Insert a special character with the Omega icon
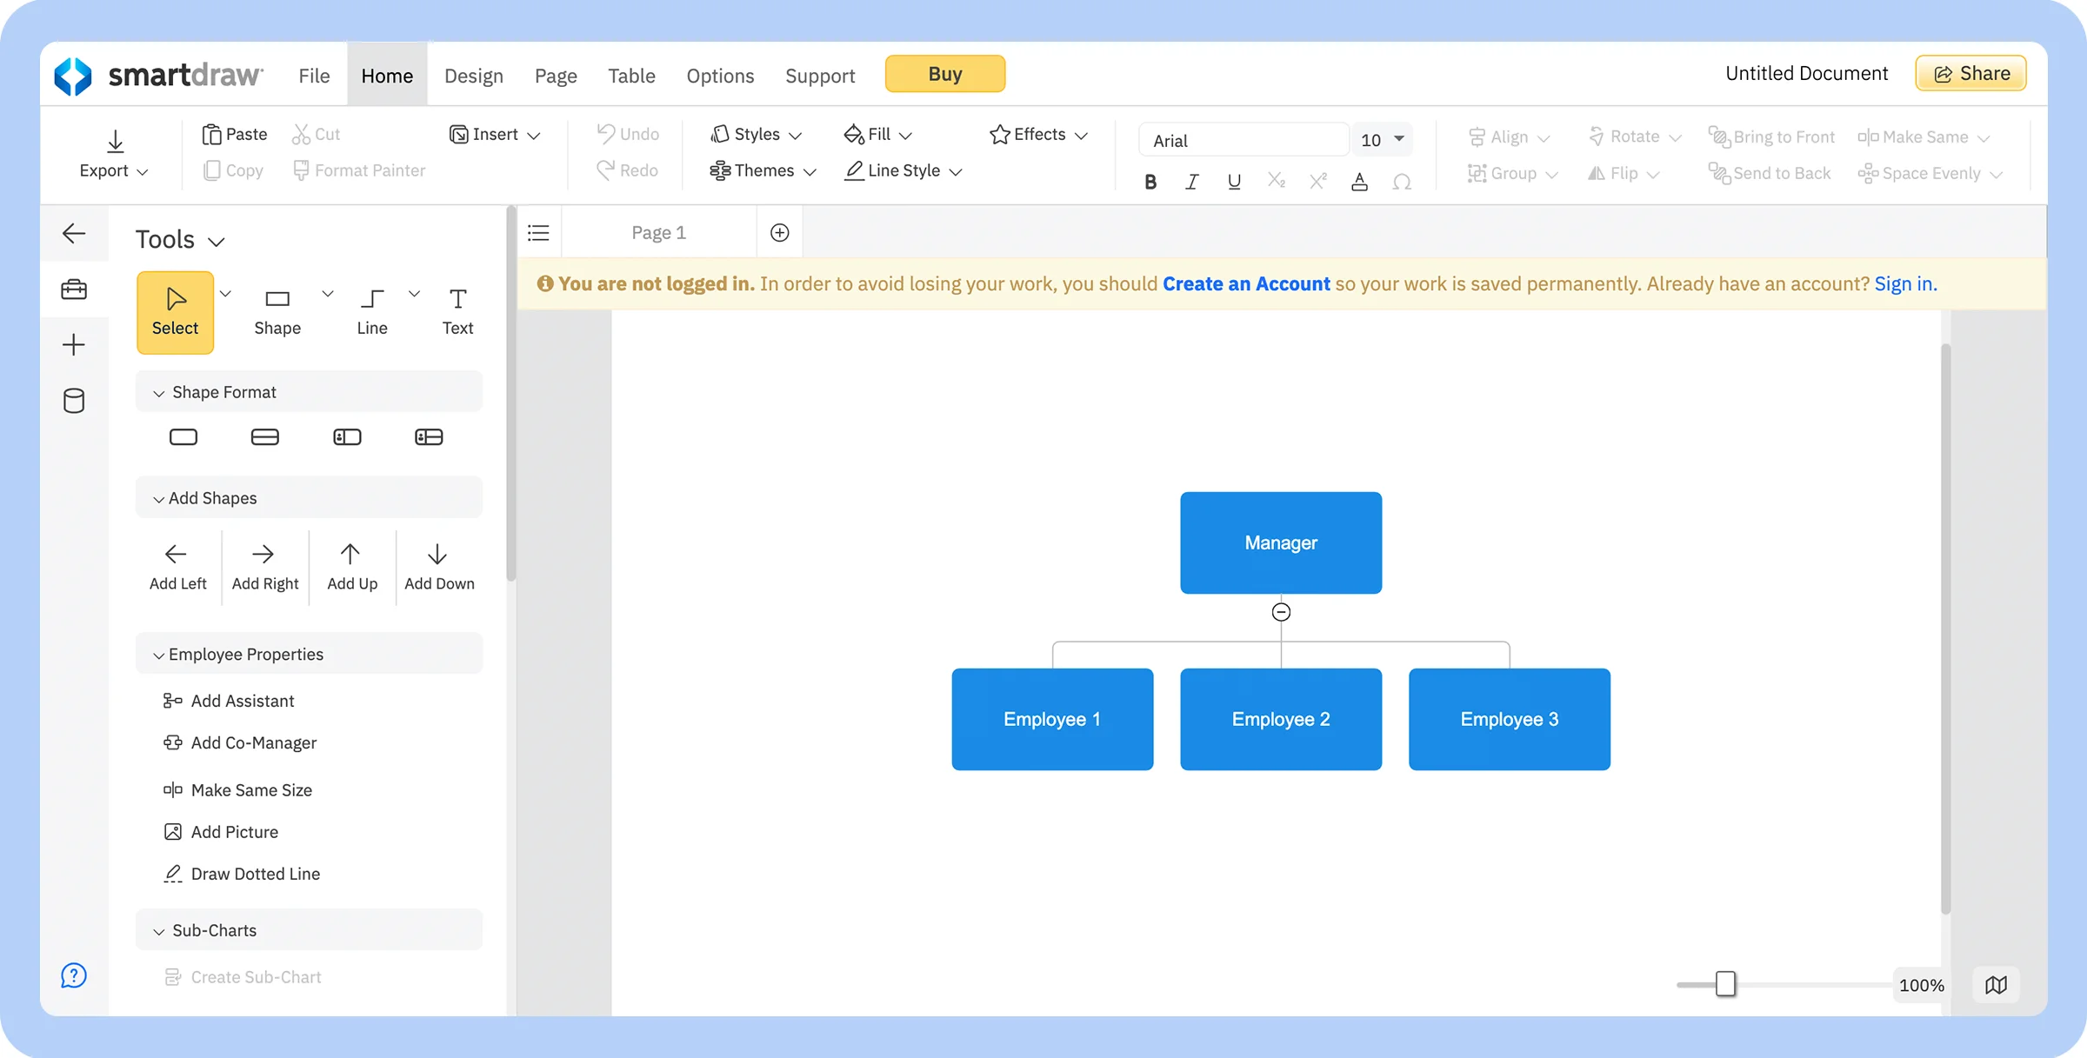The height and width of the screenshot is (1058, 2087). pyautogui.click(x=1402, y=182)
